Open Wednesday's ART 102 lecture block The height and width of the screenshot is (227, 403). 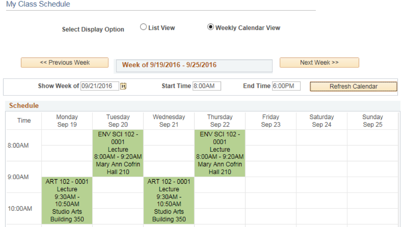tap(169, 200)
